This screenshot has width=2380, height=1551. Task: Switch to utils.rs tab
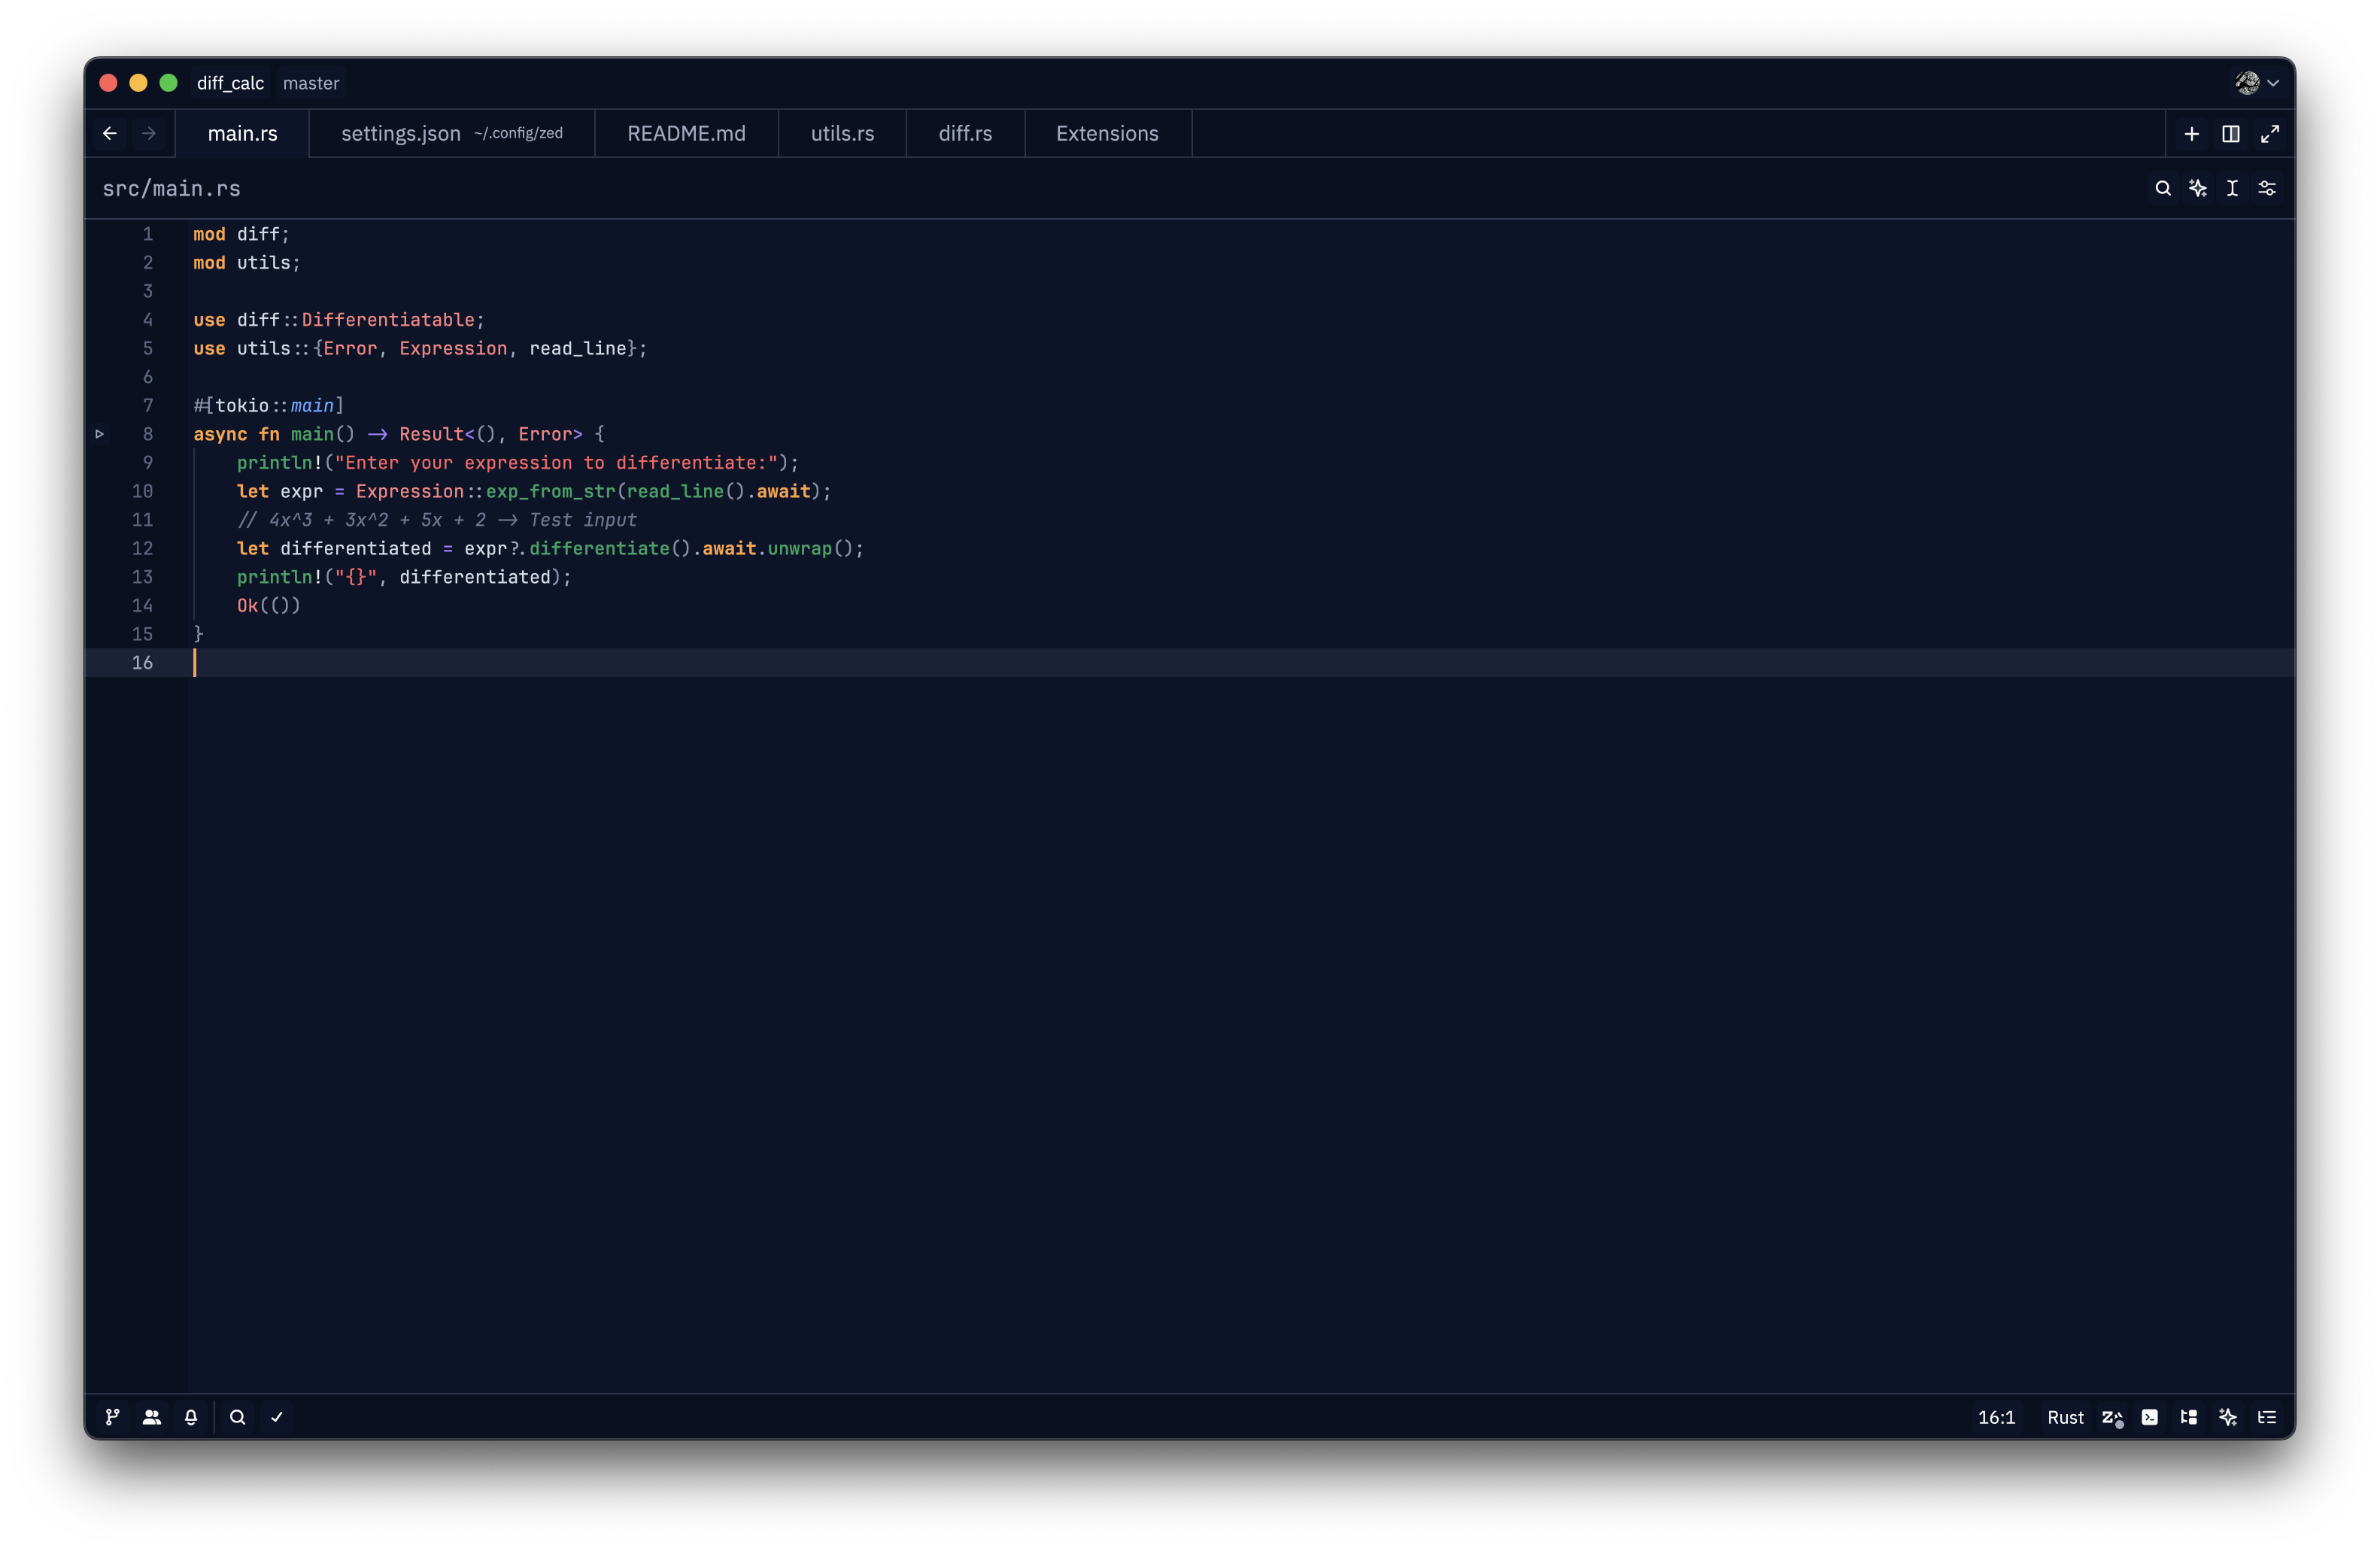point(843,133)
